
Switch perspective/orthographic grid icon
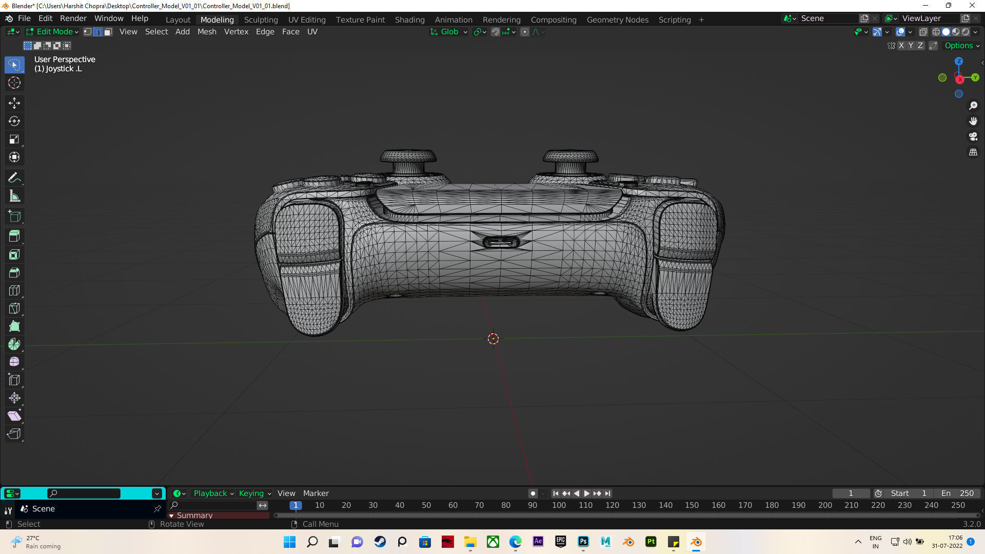tap(973, 152)
